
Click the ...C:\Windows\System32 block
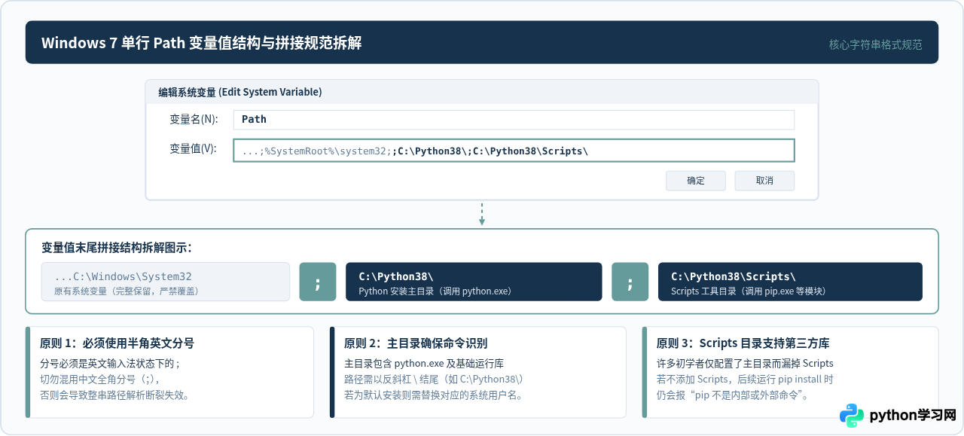(166, 282)
